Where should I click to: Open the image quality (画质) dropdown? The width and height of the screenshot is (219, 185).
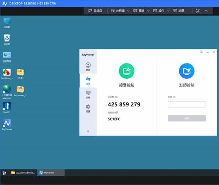coord(141,10)
